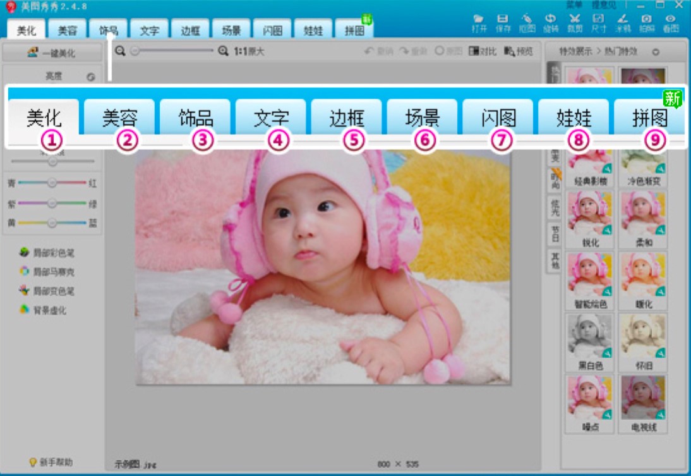Click the 亮度 panel reset arrow
Viewport: 691px width, 476px height.
tap(90, 77)
